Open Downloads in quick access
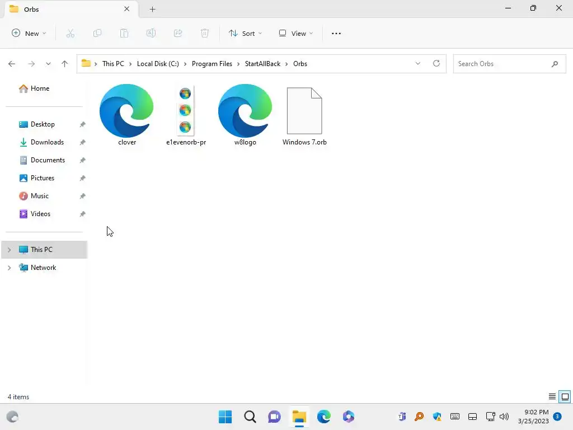Viewport: 573px width, 430px height. pyautogui.click(x=47, y=142)
